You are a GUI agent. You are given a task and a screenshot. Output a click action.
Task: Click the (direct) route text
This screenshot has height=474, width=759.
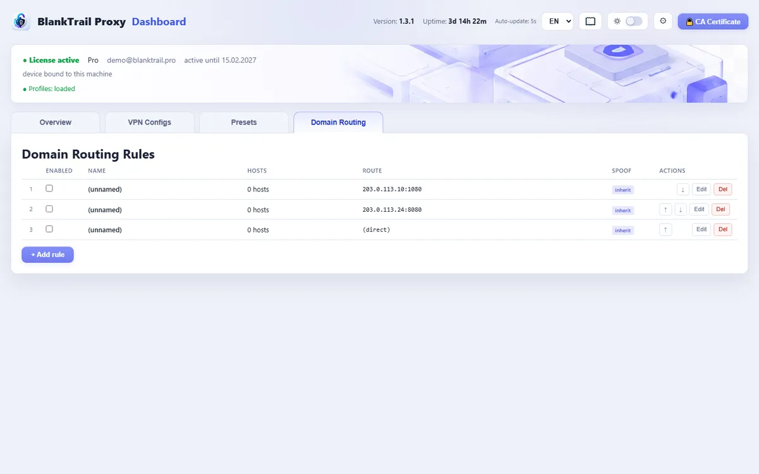[x=376, y=230]
